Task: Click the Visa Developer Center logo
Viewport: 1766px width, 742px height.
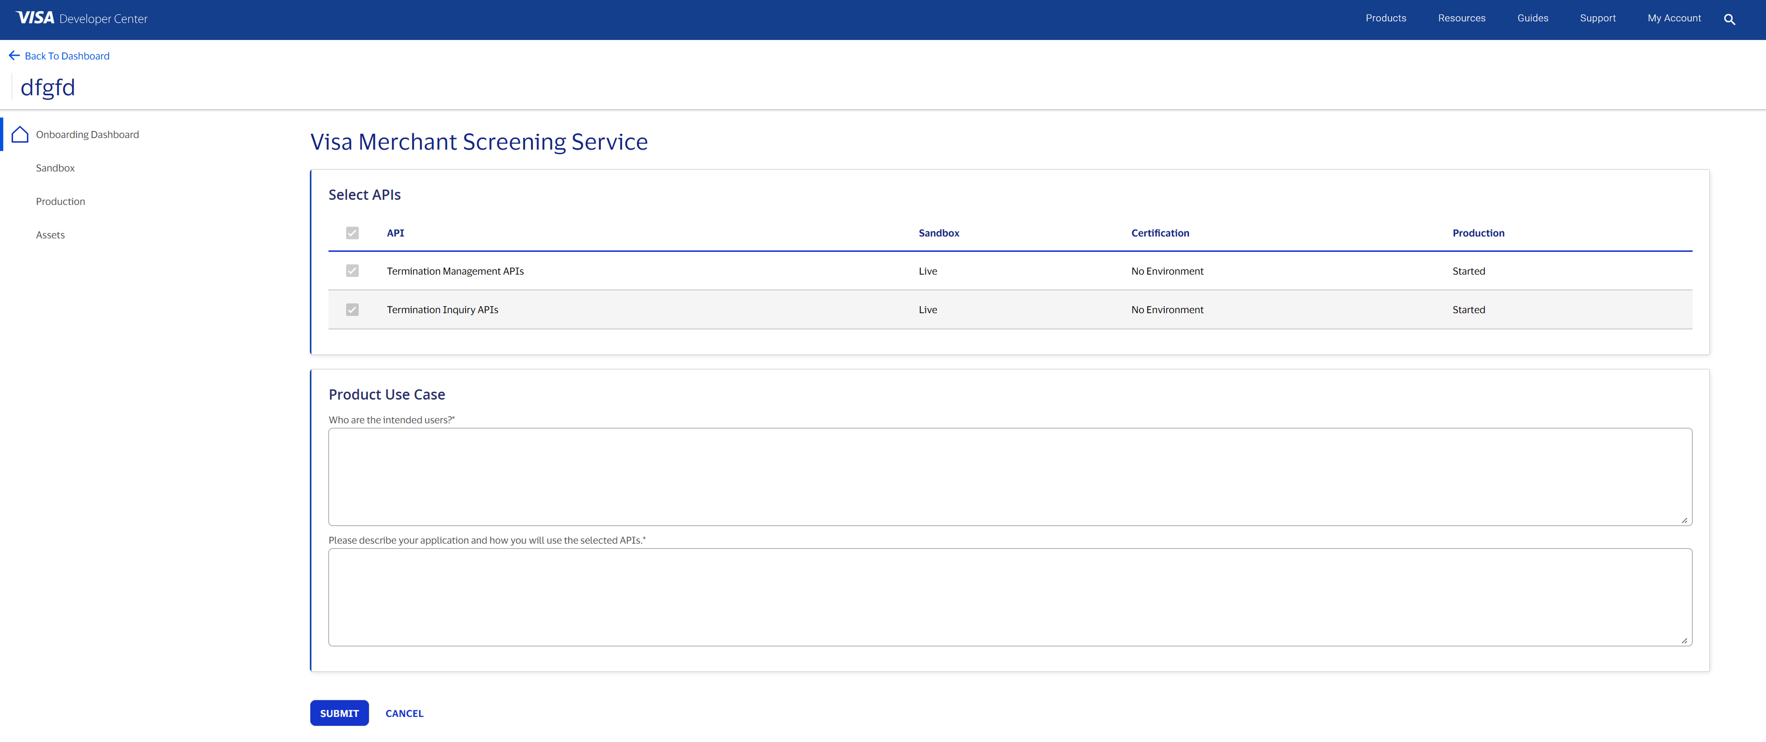Action: [82, 19]
